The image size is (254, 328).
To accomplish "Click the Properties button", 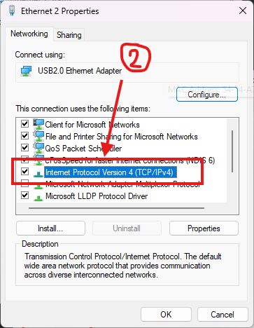I will tap(204, 228).
